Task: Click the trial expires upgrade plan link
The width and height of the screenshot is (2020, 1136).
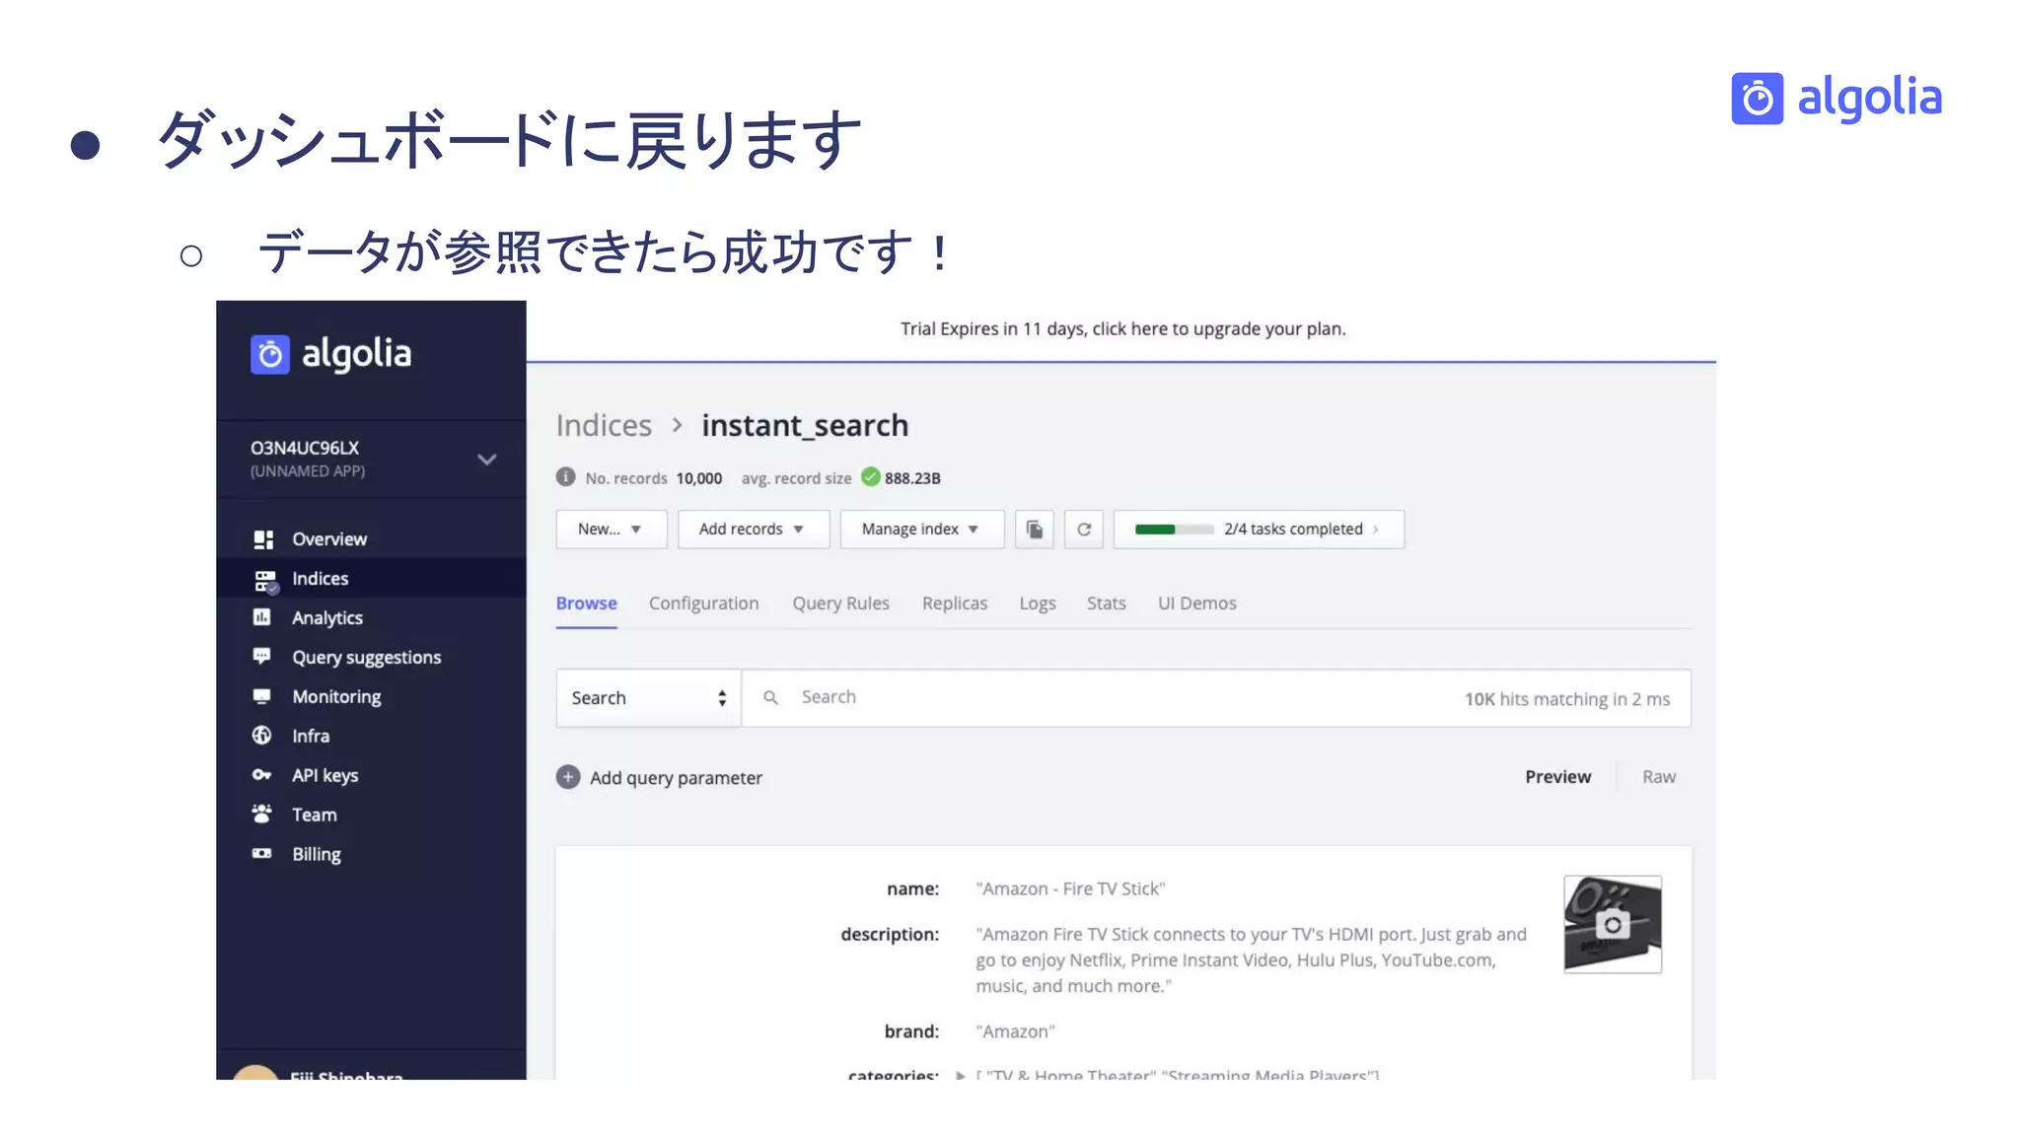Action: (x=1122, y=329)
